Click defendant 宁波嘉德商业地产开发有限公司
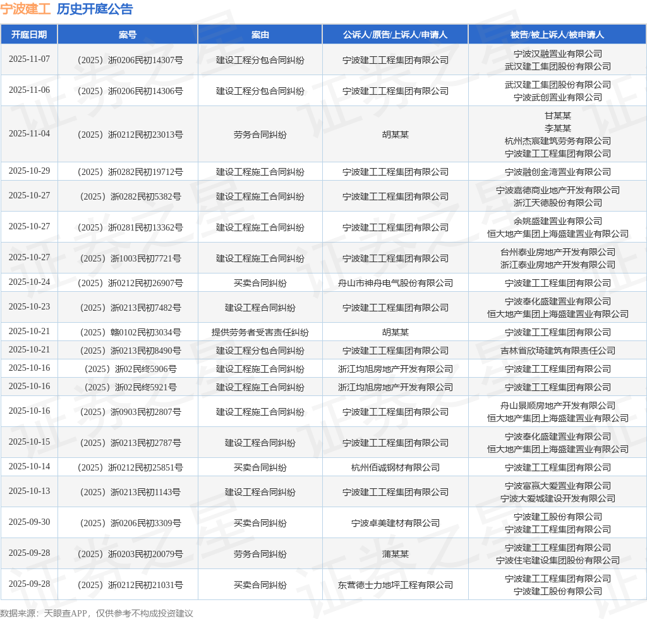The width and height of the screenshot is (647, 619). (558, 190)
